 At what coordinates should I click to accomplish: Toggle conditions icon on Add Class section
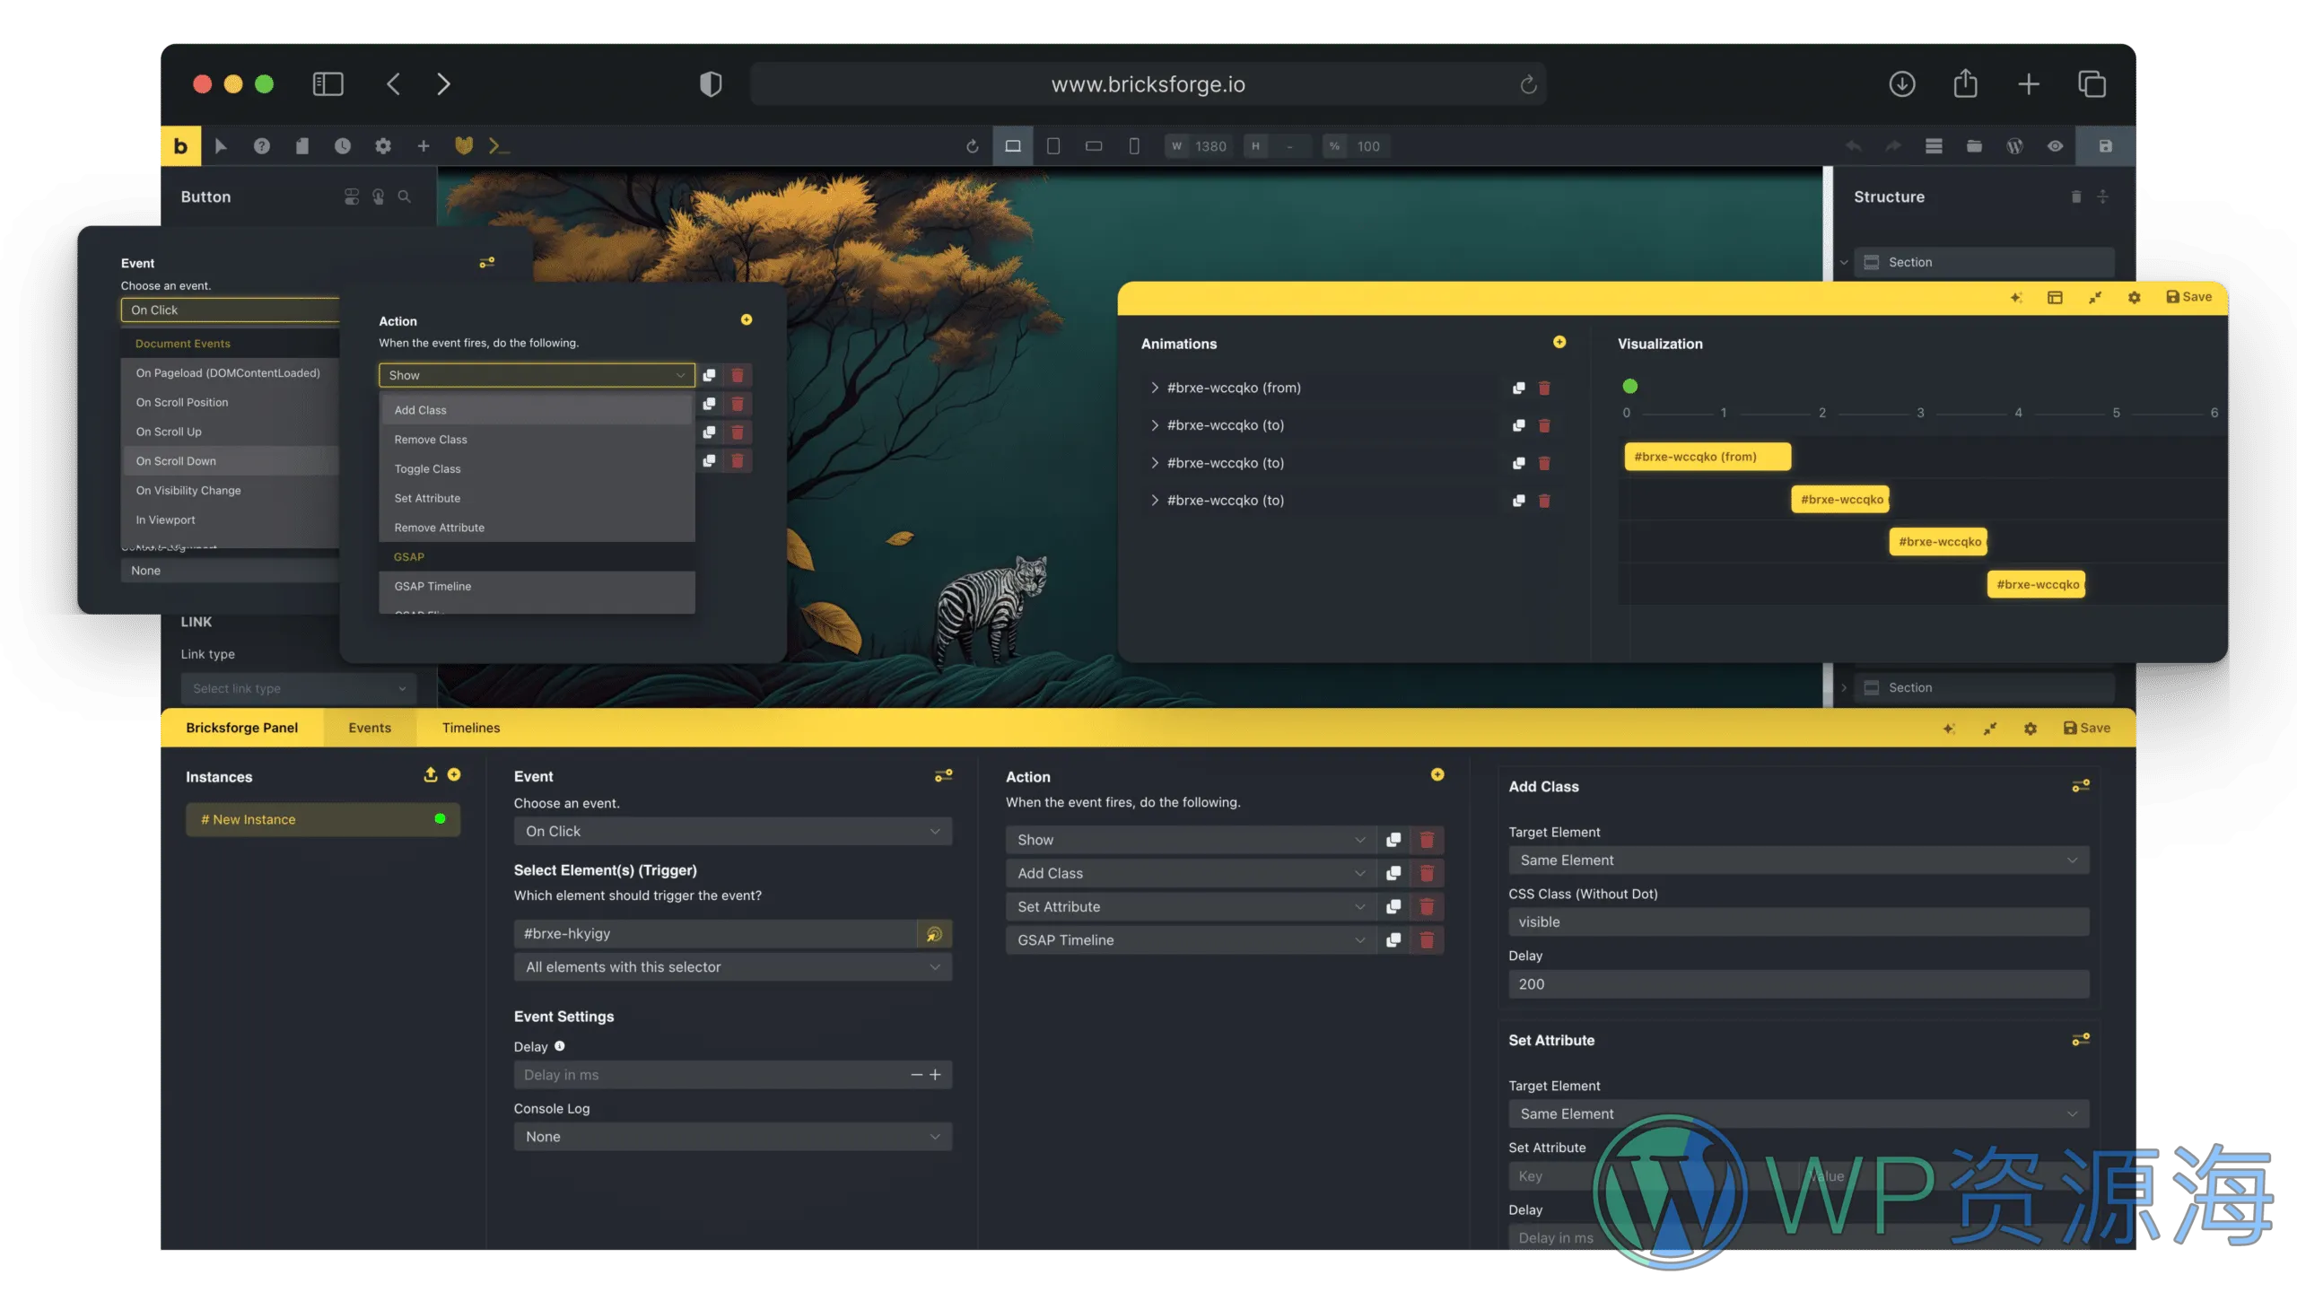point(2081,786)
